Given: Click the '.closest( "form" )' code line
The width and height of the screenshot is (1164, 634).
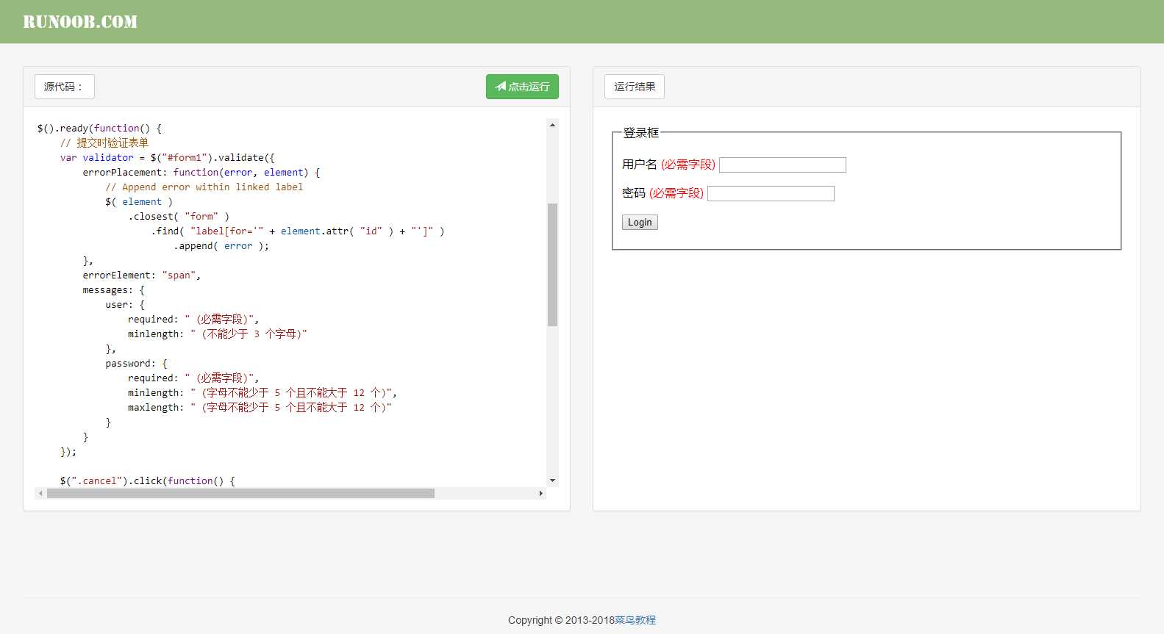Looking at the screenshot, I should pos(179,216).
